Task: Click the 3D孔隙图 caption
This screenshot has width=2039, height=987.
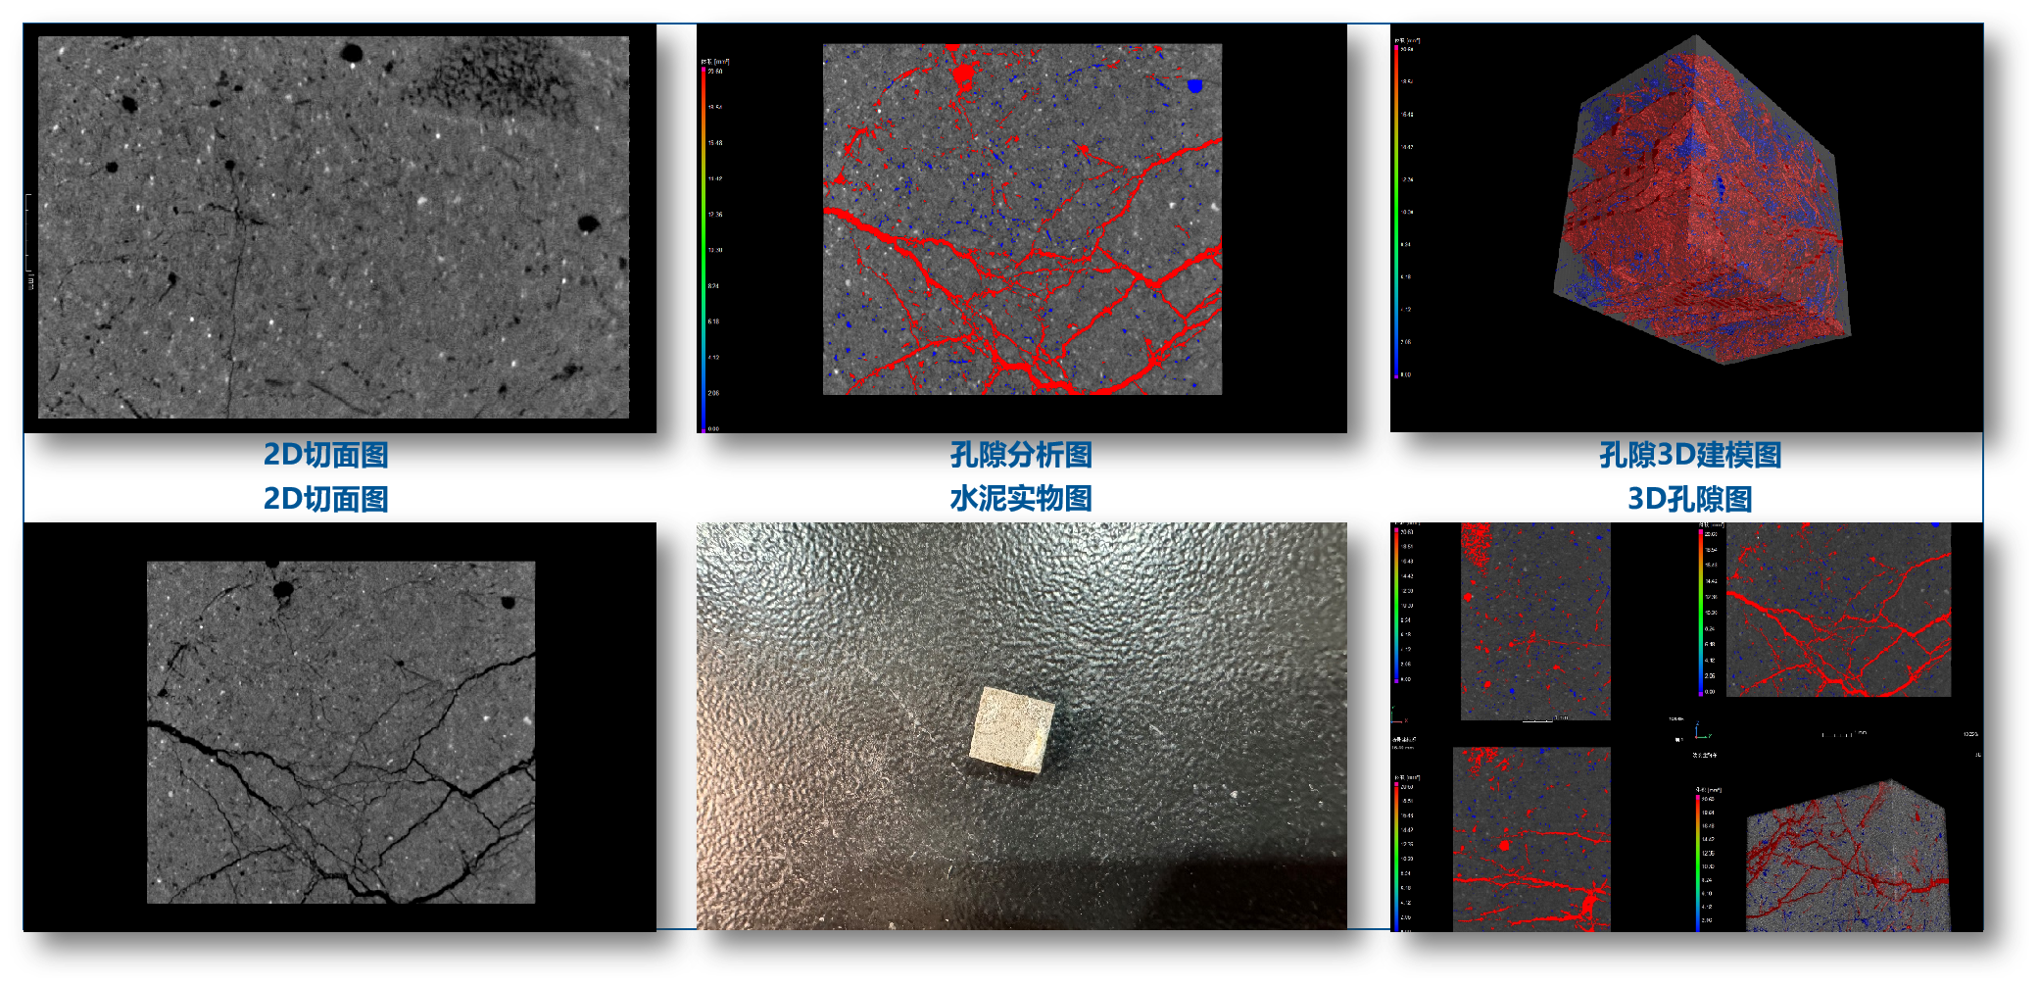Action: tap(1690, 498)
